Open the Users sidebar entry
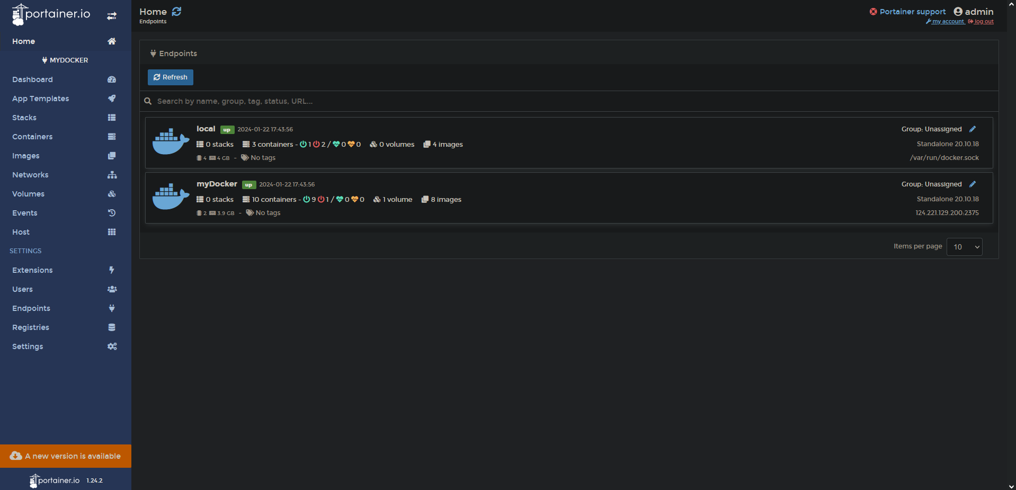The image size is (1016, 490). point(66,289)
